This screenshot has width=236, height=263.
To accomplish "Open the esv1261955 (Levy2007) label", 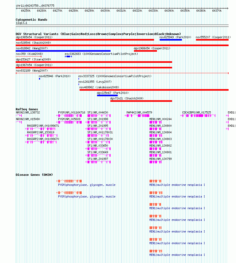I will [x=95, y=82].
